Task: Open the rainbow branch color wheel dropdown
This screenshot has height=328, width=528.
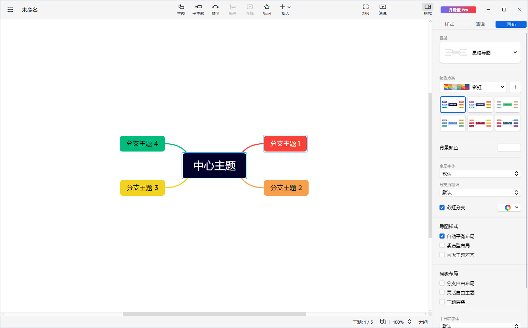Action: pyautogui.click(x=509, y=207)
